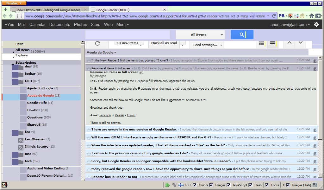
Task: Click the S icon in the status bar corner
Action: pyautogui.click(x=4, y=185)
